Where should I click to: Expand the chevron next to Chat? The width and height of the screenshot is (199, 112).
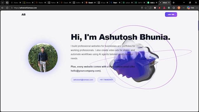pyautogui.click(x=197, y=8)
